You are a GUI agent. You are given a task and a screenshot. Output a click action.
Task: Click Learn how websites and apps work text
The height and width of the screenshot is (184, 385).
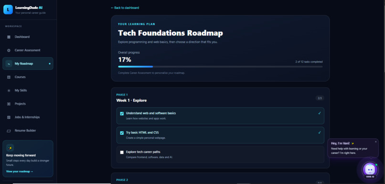coord(146,119)
